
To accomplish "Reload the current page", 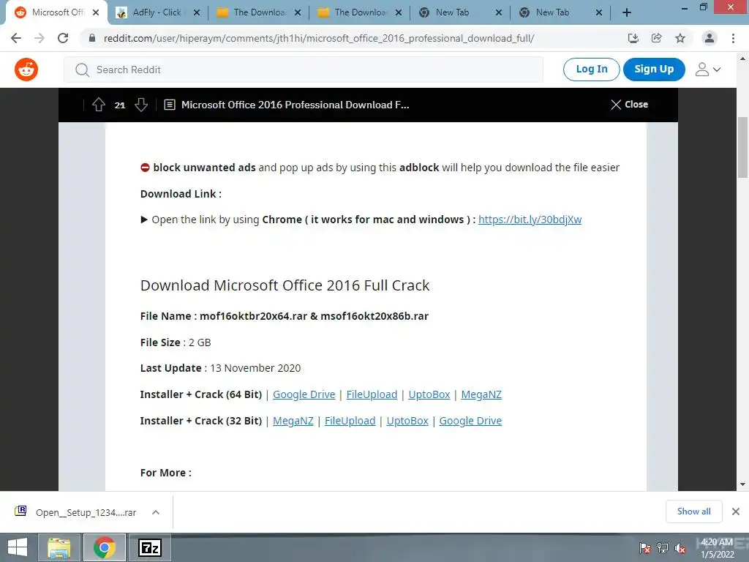I will click(63, 38).
